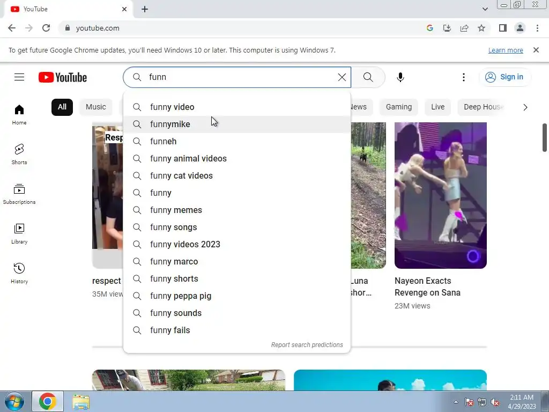Click the share page icon
The height and width of the screenshot is (412, 549).
(464, 28)
